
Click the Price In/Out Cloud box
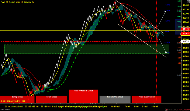click(x=147, y=100)
